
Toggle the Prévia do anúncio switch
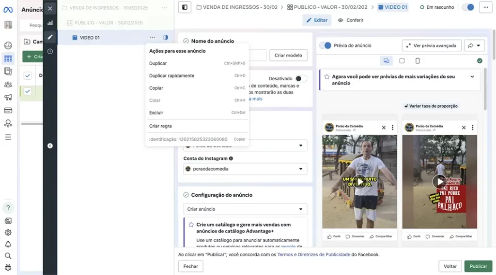326,45
